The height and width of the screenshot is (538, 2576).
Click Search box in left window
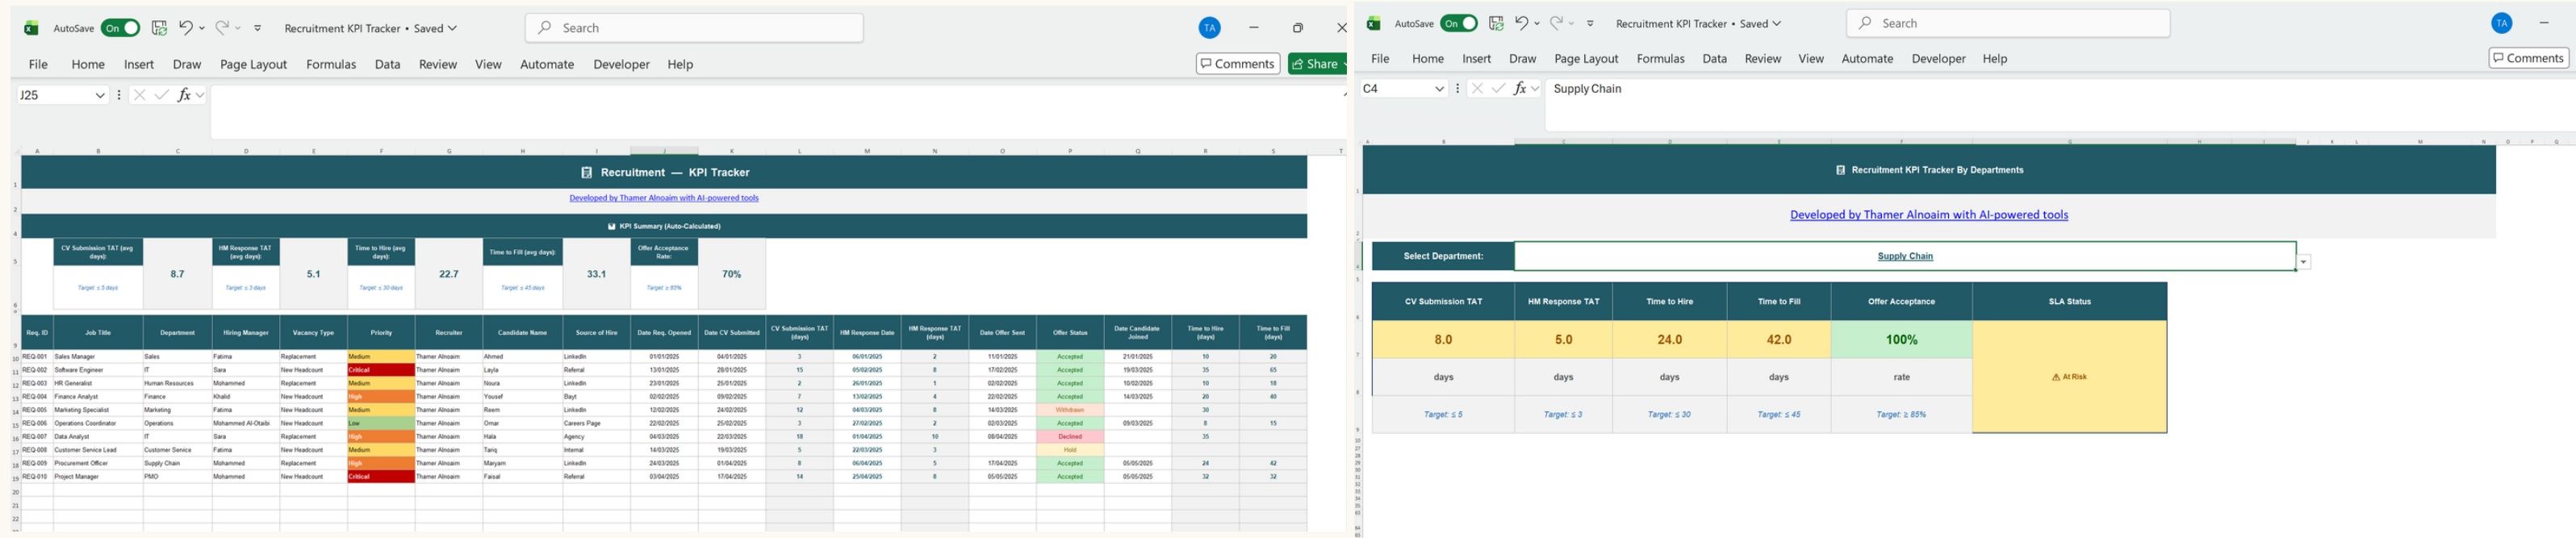[694, 28]
